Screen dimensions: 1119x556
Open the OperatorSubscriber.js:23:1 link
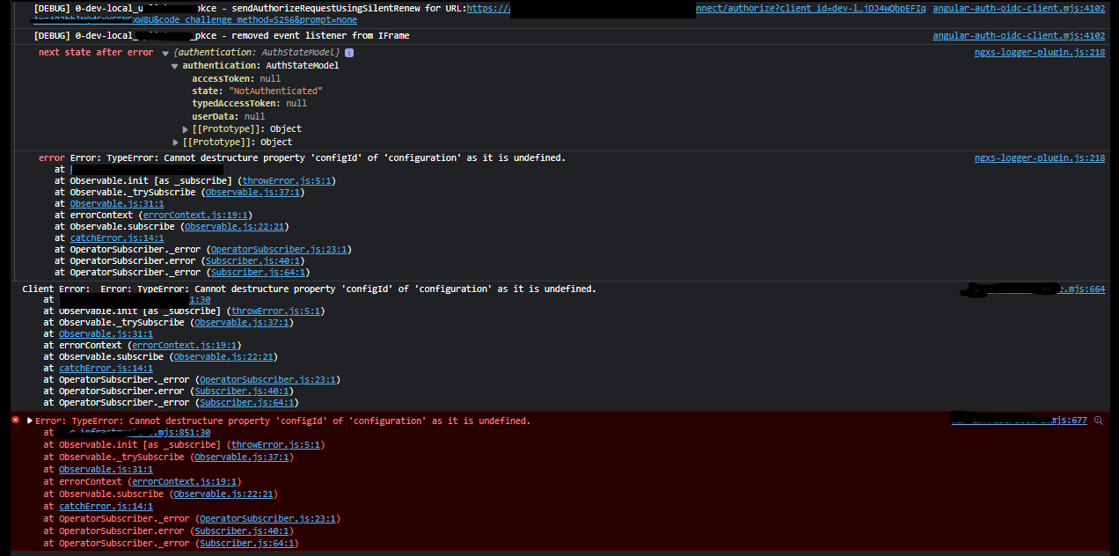click(x=279, y=249)
